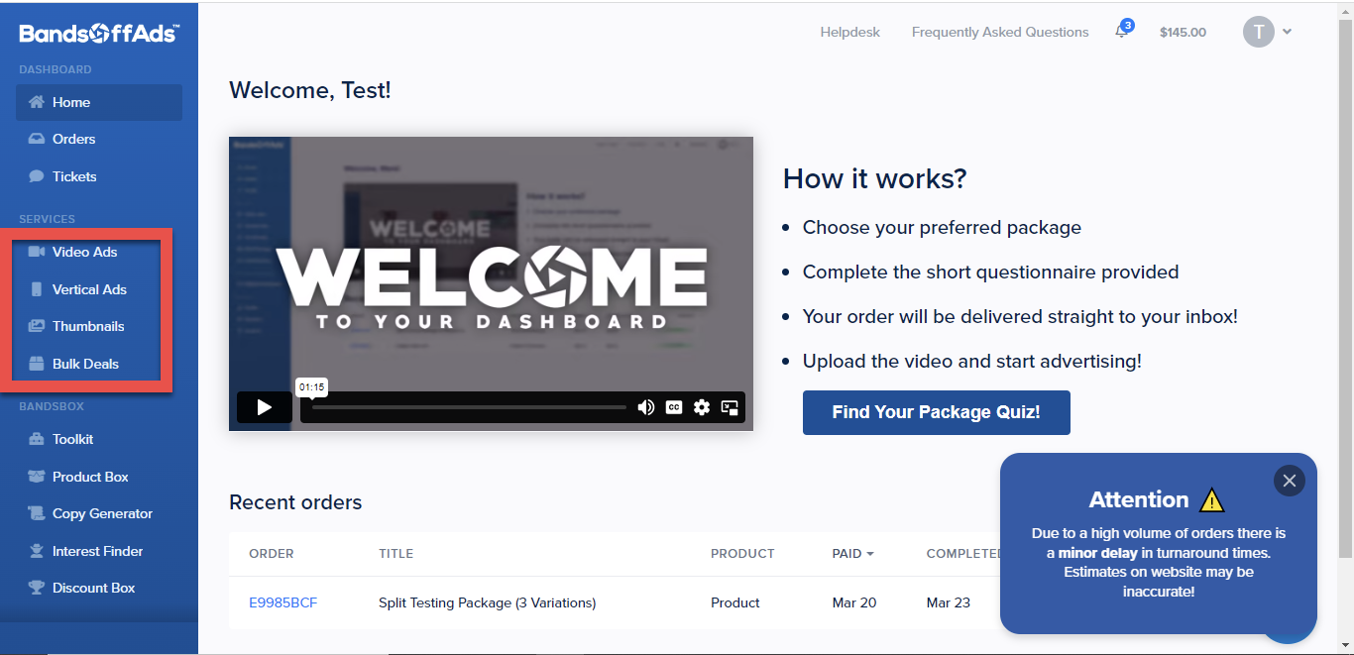1354x655 pixels.
Task: Open the Home menu item
Action: click(x=99, y=102)
